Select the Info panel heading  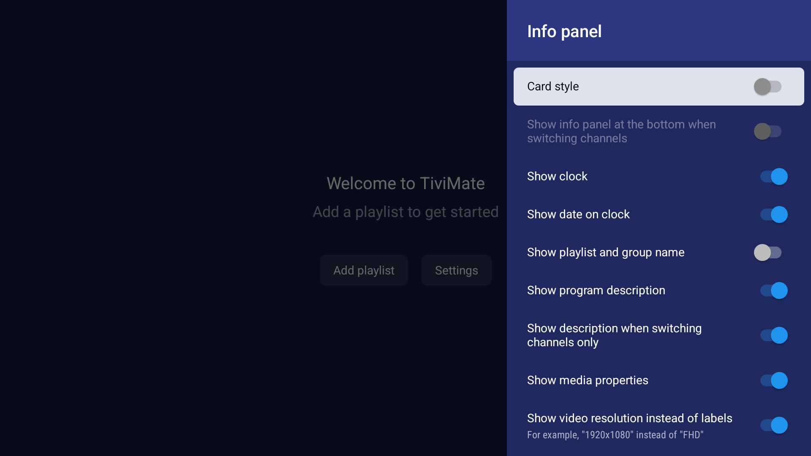(564, 31)
